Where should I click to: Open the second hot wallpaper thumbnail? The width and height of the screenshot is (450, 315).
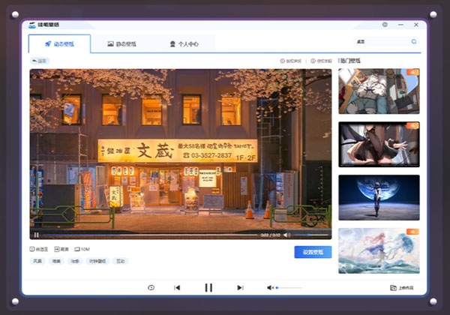click(379, 144)
